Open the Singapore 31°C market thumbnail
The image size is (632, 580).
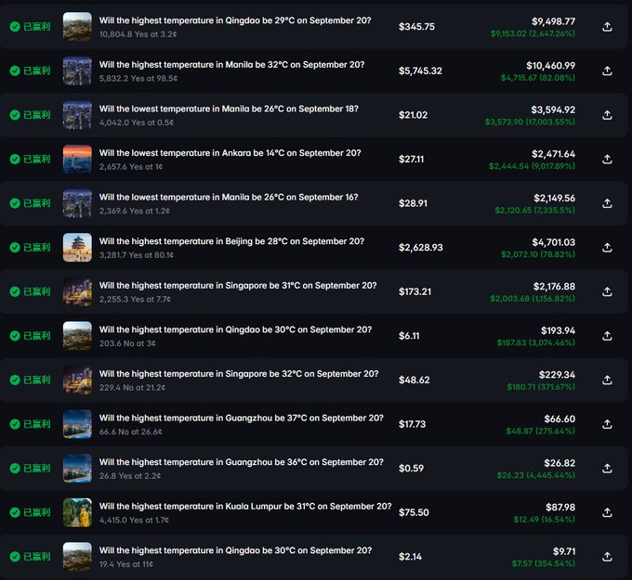(x=77, y=291)
